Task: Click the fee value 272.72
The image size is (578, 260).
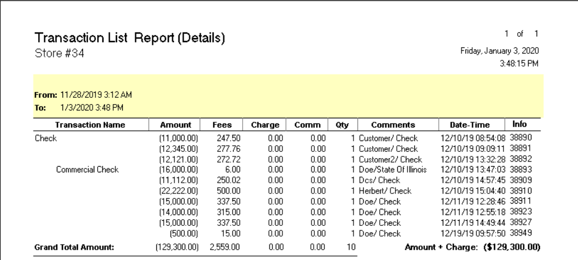Action: 228,160
